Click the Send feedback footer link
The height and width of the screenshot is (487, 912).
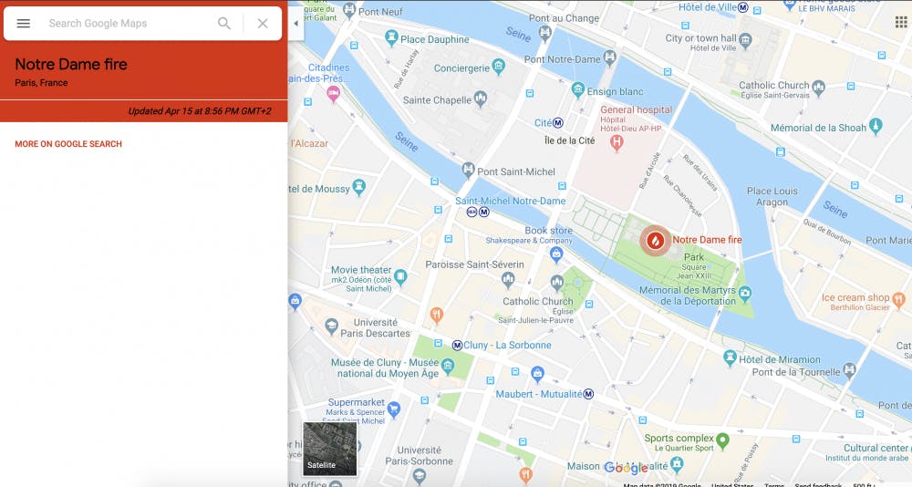tap(818, 484)
